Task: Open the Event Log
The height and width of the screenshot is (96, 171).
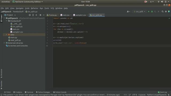Action: pos(162,92)
